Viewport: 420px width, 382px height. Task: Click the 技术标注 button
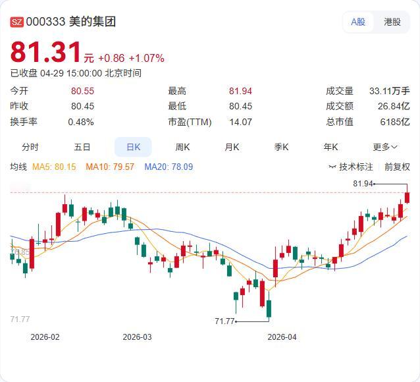tap(351, 167)
